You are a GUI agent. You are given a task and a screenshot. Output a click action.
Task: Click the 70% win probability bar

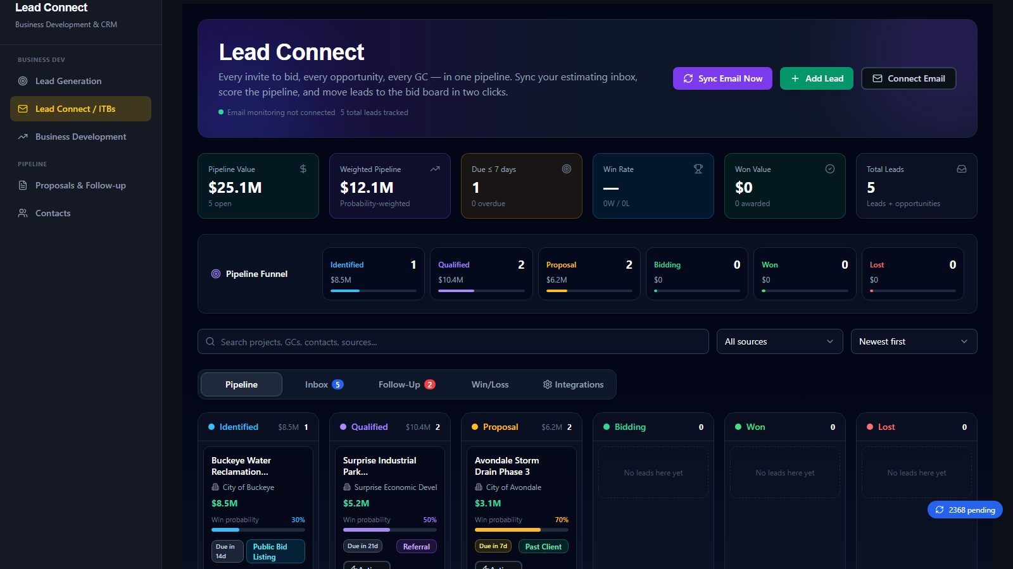pos(522,530)
